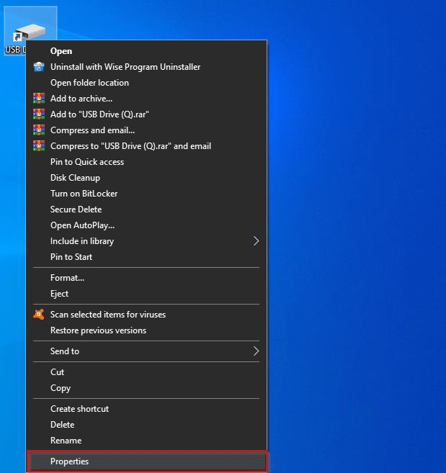The image size is (446, 473).
Task: Select Secure Delete option
Action: (x=76, y=210)
